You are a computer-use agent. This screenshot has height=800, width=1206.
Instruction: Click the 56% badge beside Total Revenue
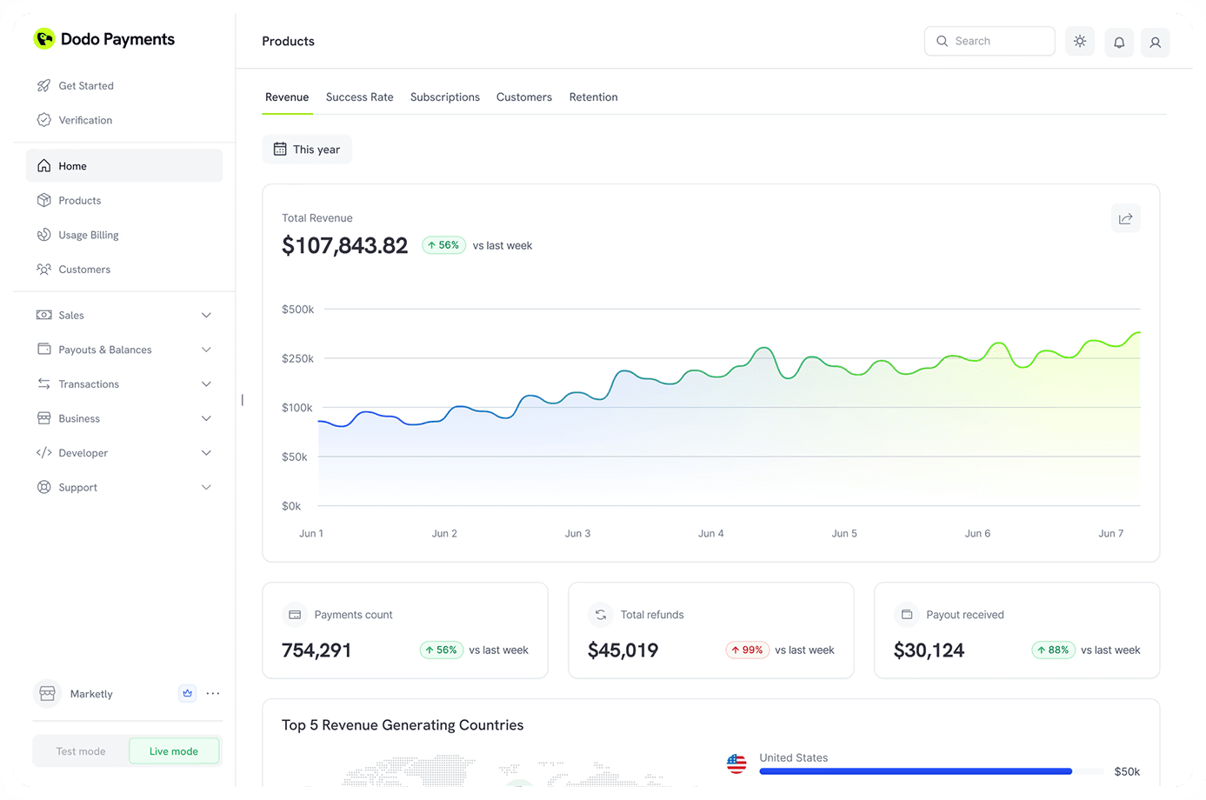coord(443,245)
